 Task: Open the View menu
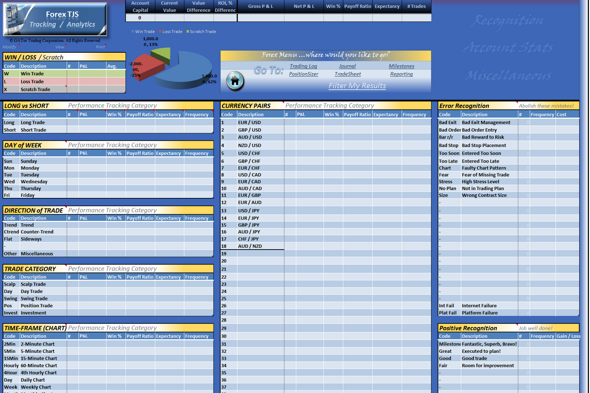pyautogui.click(x=60, y=47)
